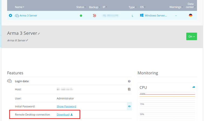Sort by Backup column header

tap(94, 7)
